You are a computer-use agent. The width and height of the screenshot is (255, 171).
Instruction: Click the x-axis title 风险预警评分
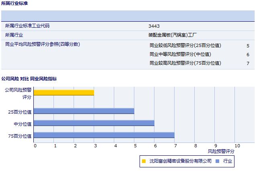click(221, 151)
